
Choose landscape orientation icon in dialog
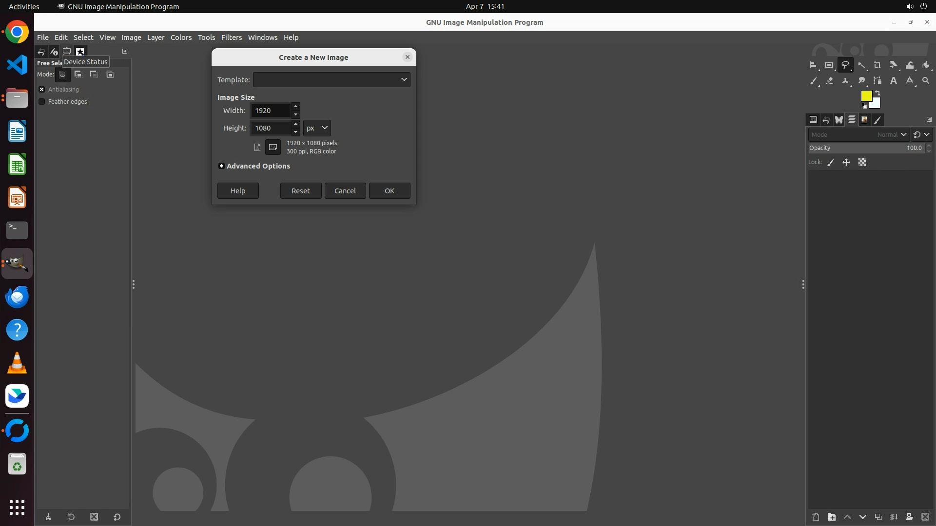click(x=273, y=147)
